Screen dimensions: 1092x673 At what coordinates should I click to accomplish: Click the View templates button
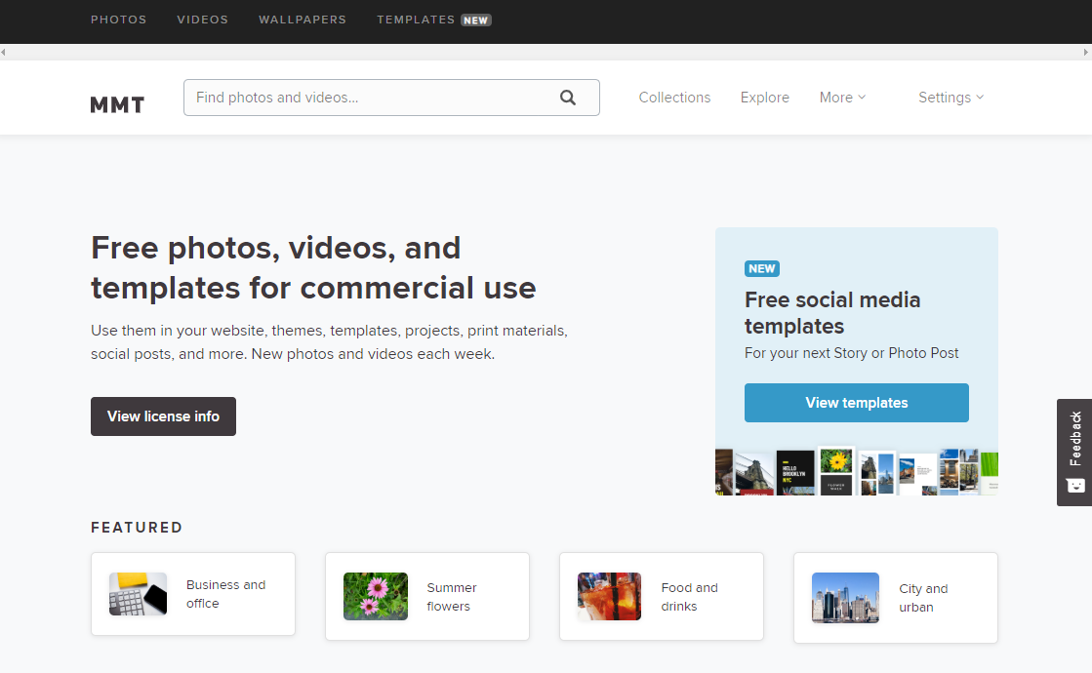(857, 402)
